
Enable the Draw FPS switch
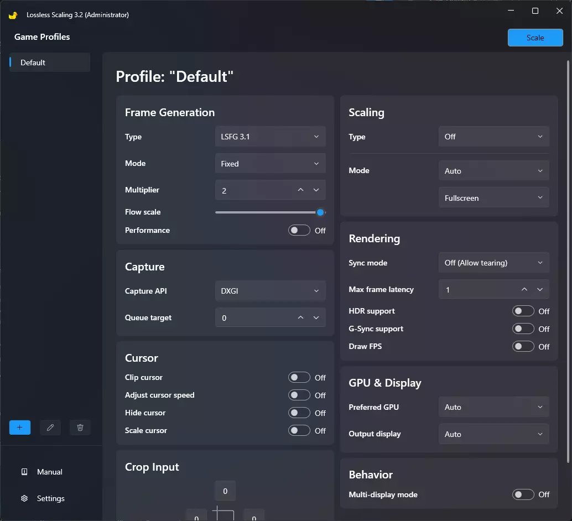point(523,347)
